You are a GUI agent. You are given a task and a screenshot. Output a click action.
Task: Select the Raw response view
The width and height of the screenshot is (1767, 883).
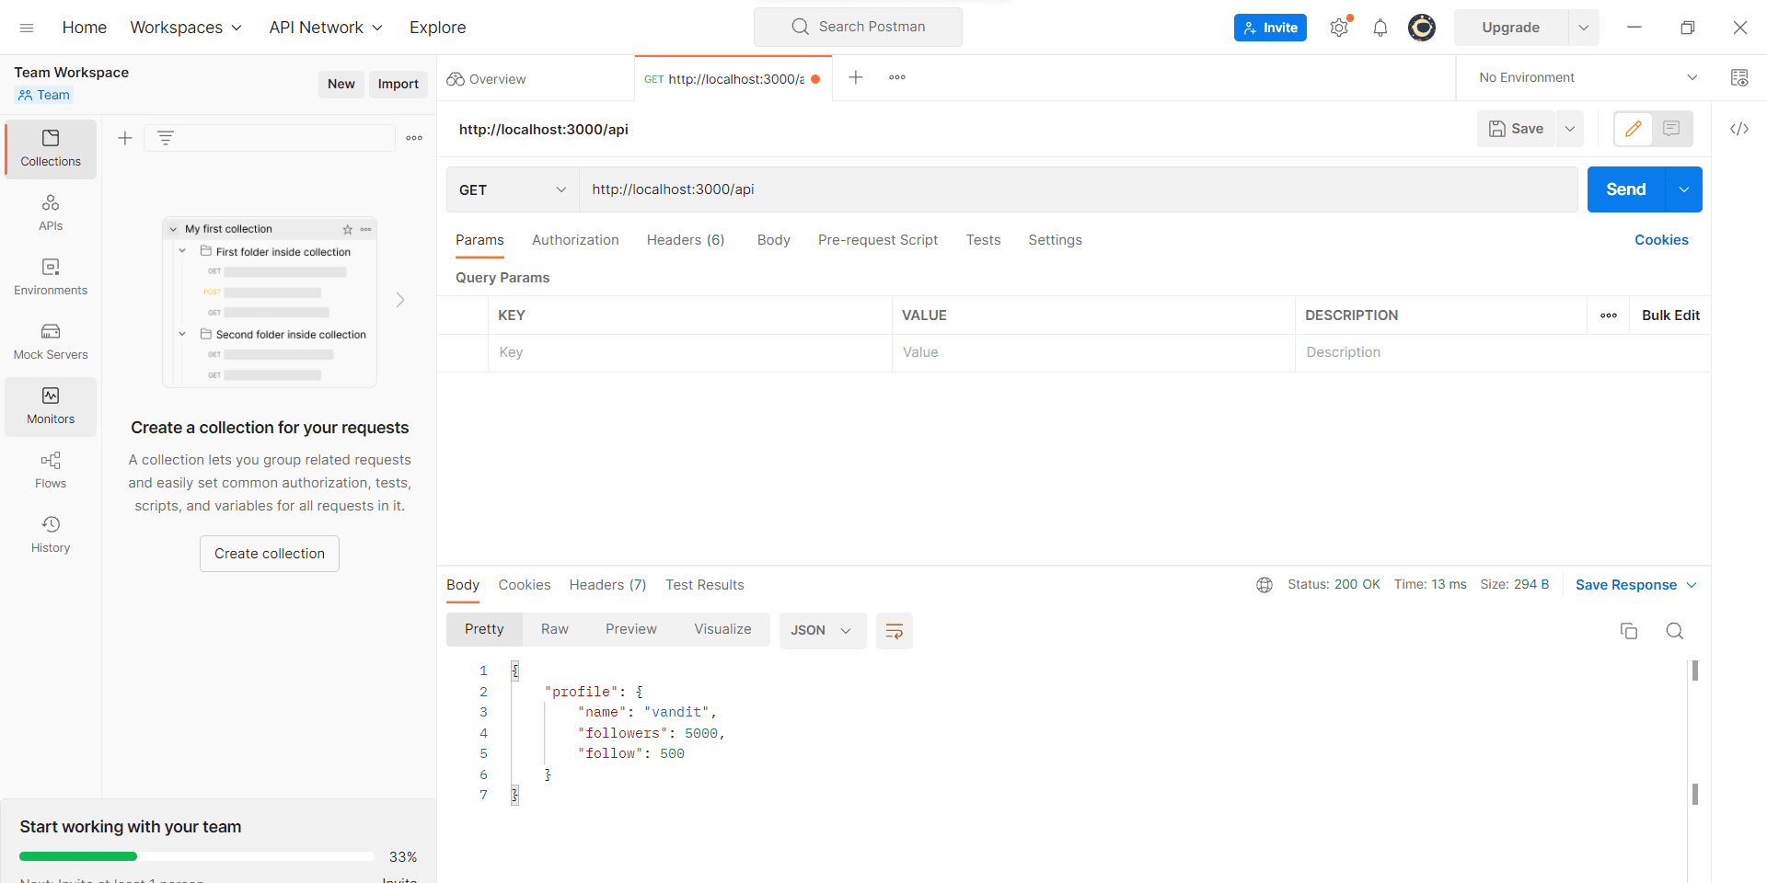(x=555, y=629)
